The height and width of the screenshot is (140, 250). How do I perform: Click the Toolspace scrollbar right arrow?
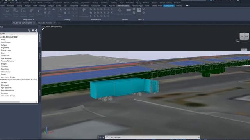point(37,102)
